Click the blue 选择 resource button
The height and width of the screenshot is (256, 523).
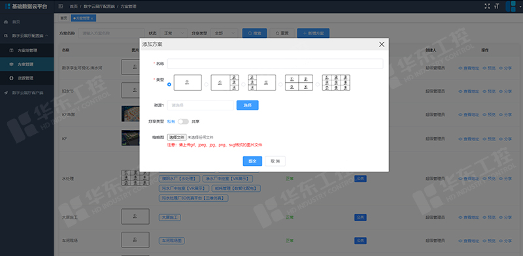click(248, 105)
